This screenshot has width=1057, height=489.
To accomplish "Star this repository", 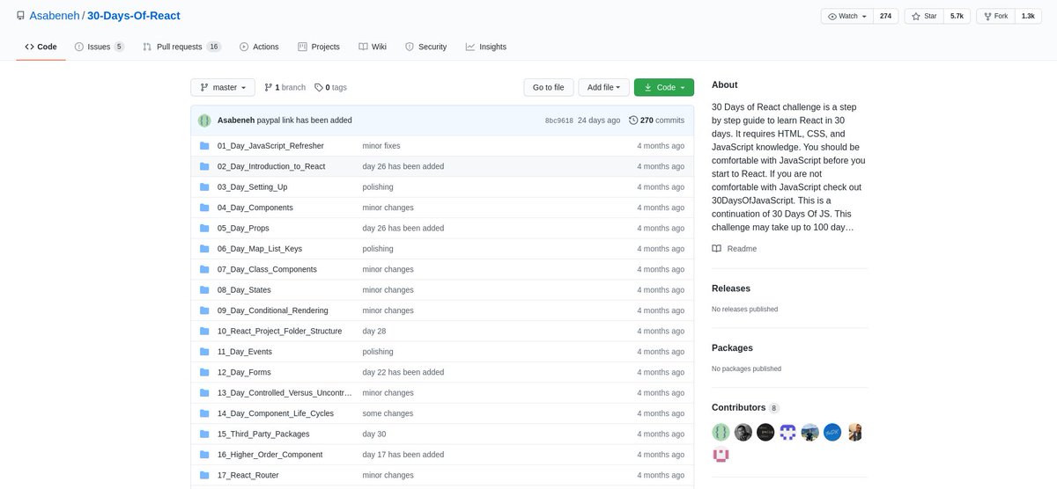I will pos(924,16).
